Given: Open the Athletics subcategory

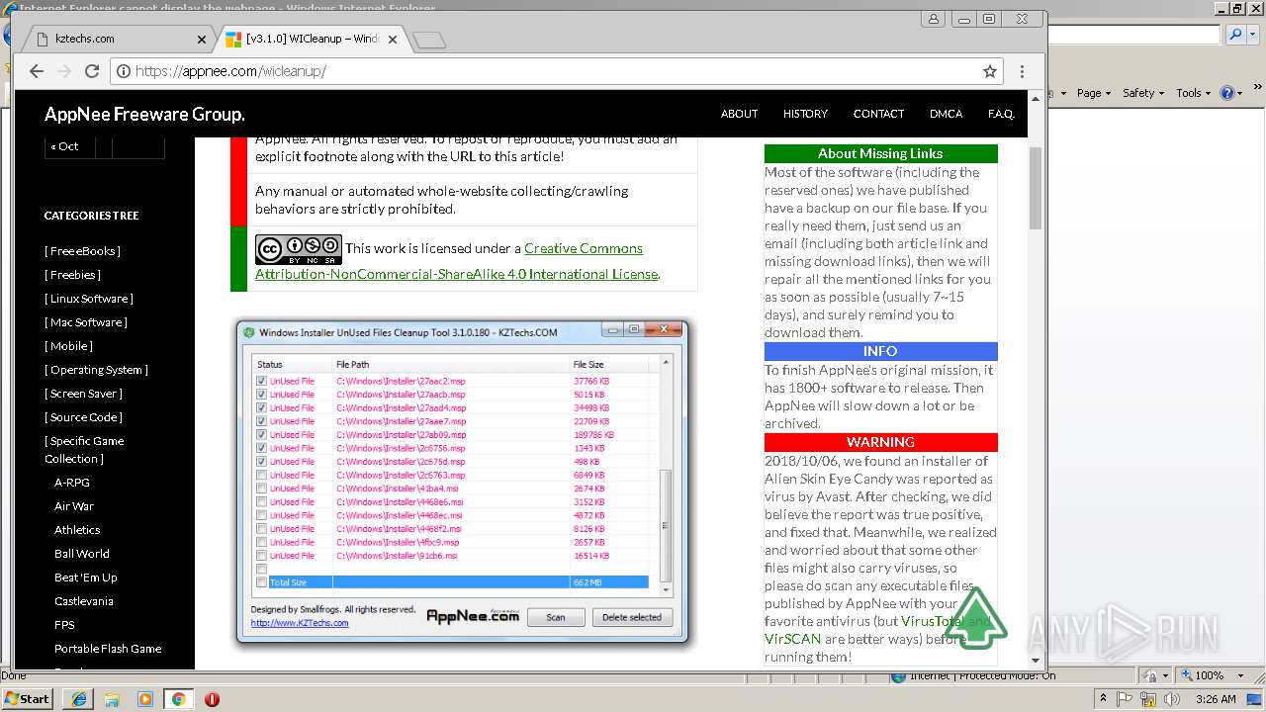Looking at the screenshot, I should 77,530.
